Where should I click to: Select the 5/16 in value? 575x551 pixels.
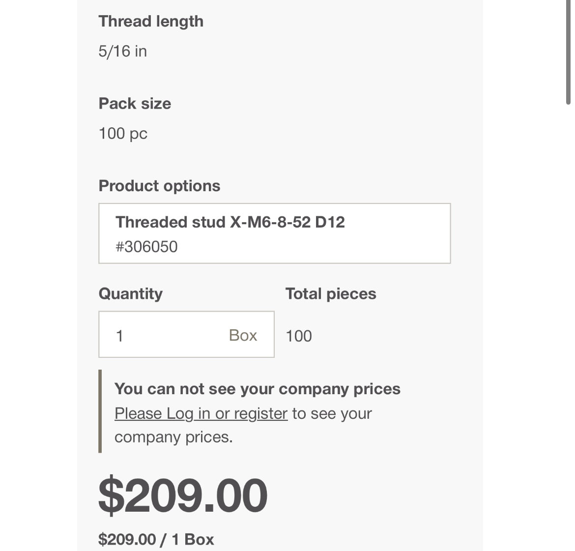tap(122, 51)
